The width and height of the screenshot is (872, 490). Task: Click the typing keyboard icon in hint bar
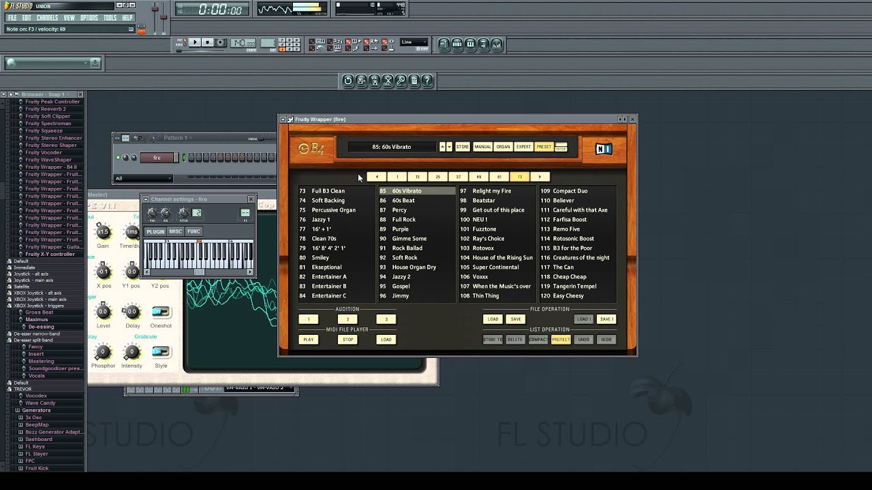tap(131, 29)
